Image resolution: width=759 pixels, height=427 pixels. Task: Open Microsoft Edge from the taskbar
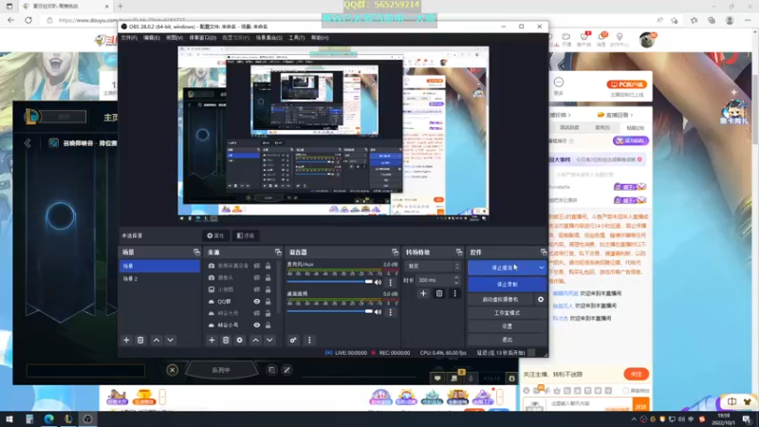(49, 418)
